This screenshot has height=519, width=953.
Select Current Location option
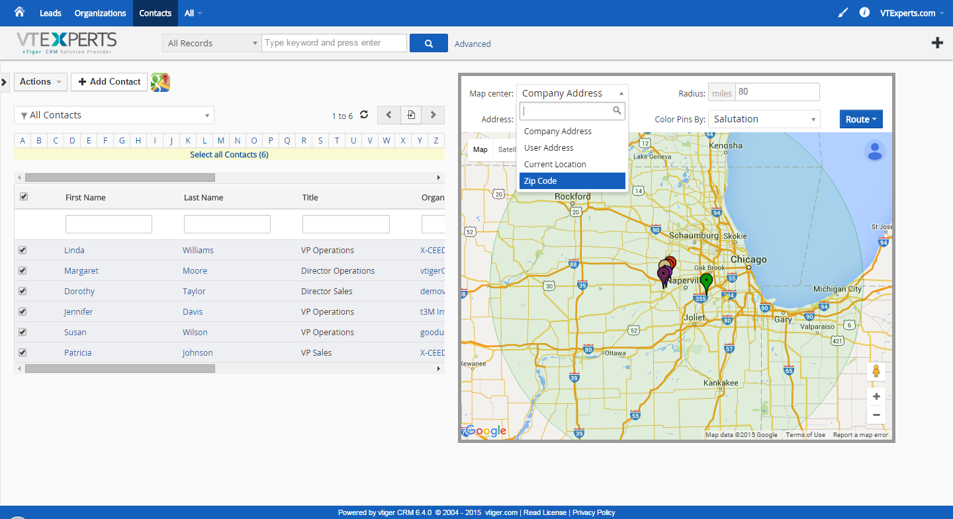pos(572,165)
